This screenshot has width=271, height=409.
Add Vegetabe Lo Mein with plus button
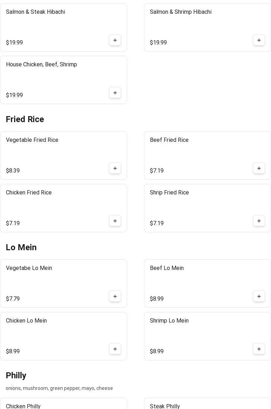(x=115, y=296)
